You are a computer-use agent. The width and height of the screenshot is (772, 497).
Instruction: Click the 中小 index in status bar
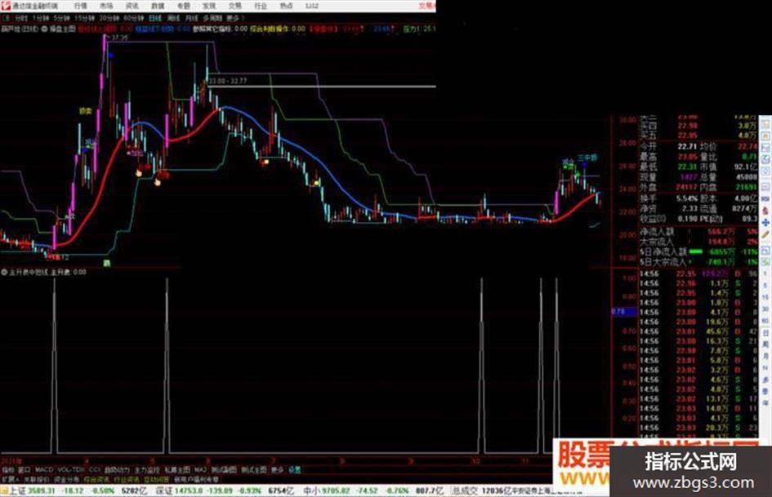click(311, 490)
